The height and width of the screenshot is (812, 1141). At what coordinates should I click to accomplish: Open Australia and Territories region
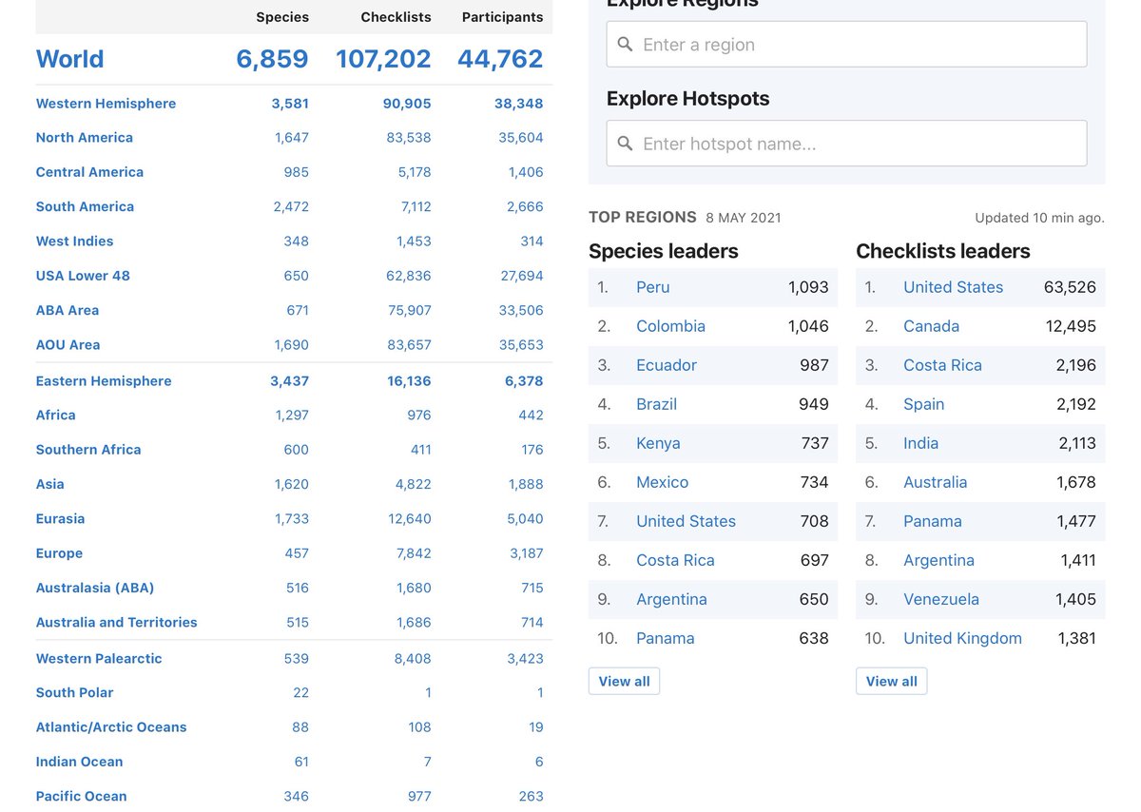(116, 623)
